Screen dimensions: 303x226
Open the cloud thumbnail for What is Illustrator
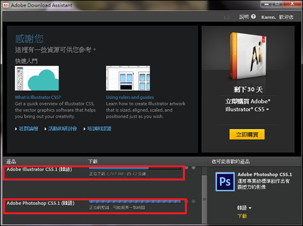click(x=37, y=78)
